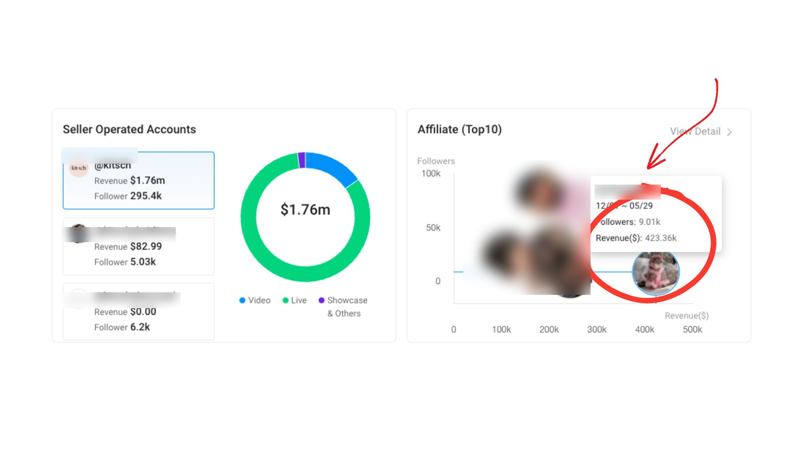Click the kitsch account avatar
The width and height of the screenshot is (803, 451).
79,168
